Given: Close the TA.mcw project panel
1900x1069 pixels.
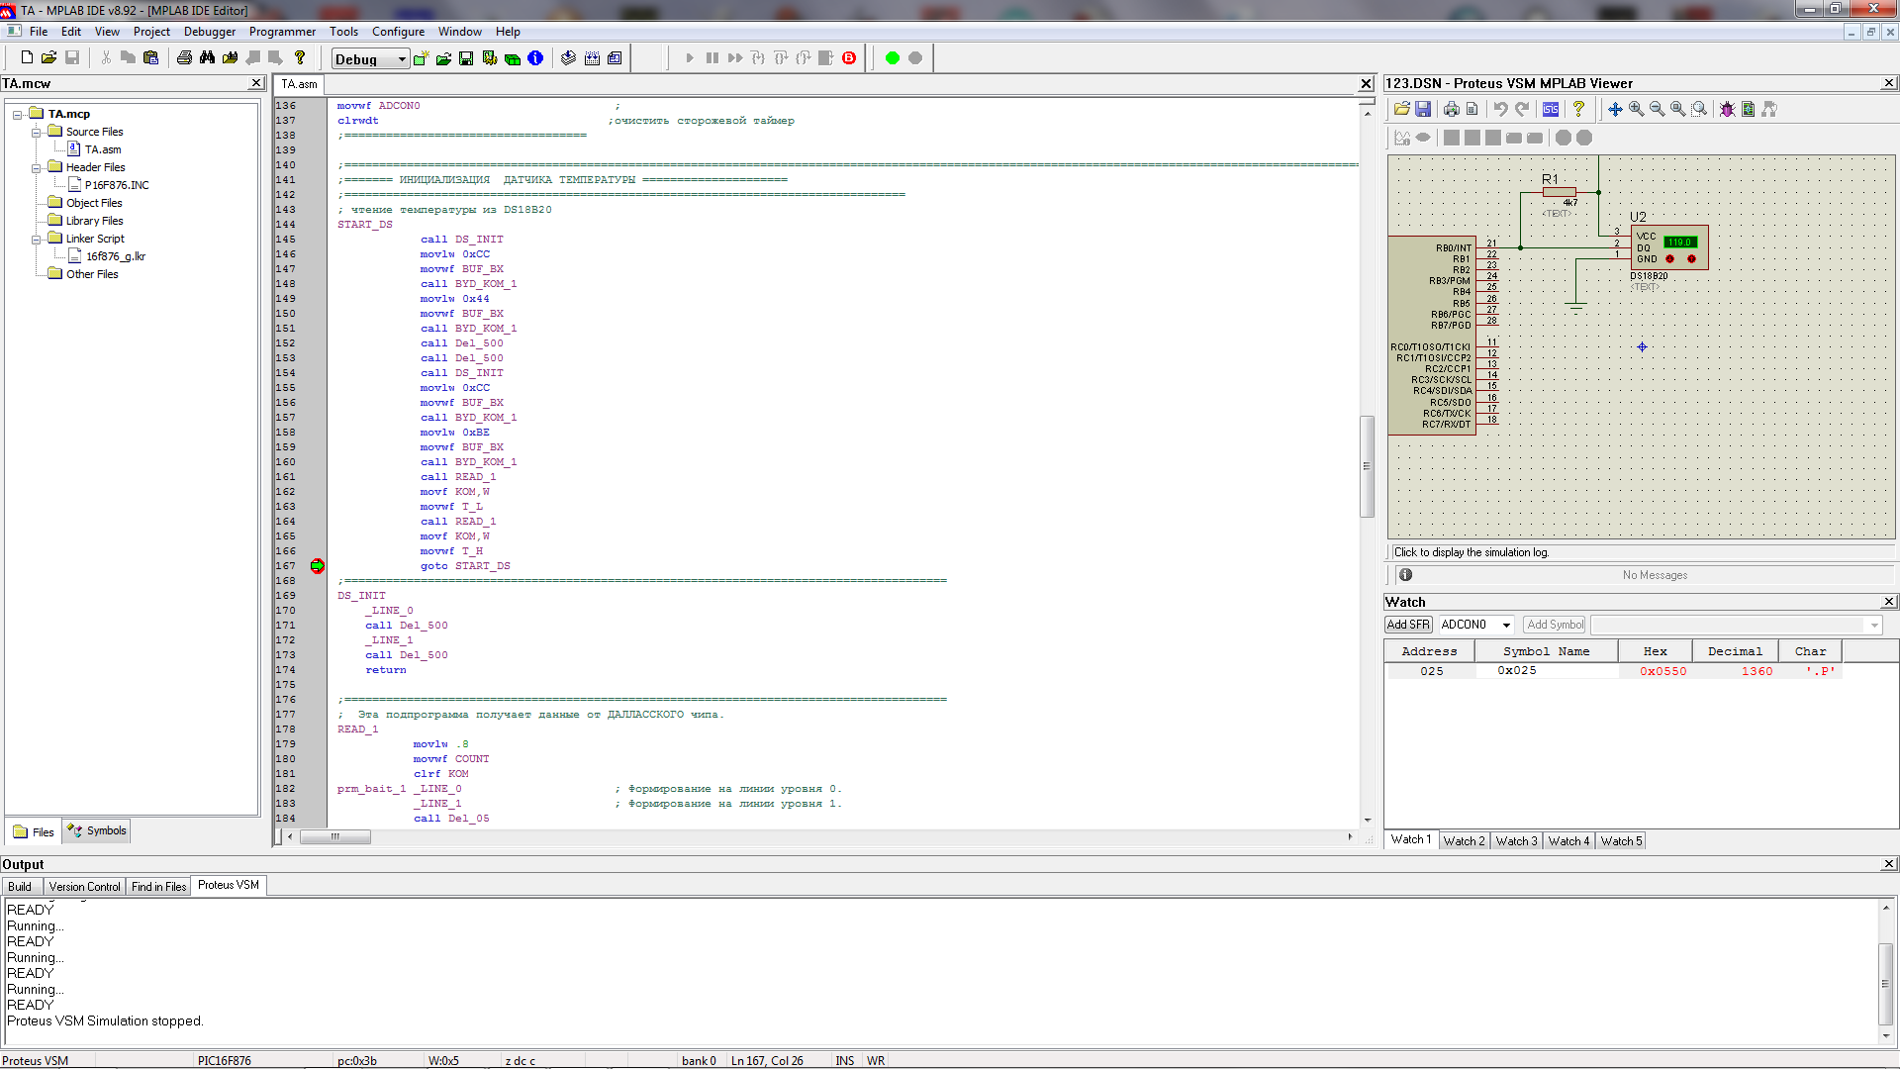Looking at the screenshot, I should [x=256, y=84].
